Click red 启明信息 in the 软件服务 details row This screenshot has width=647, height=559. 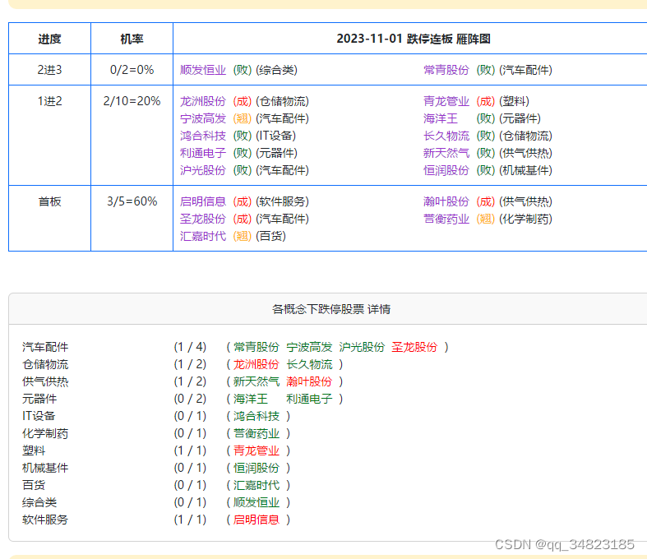pos(256,520)
